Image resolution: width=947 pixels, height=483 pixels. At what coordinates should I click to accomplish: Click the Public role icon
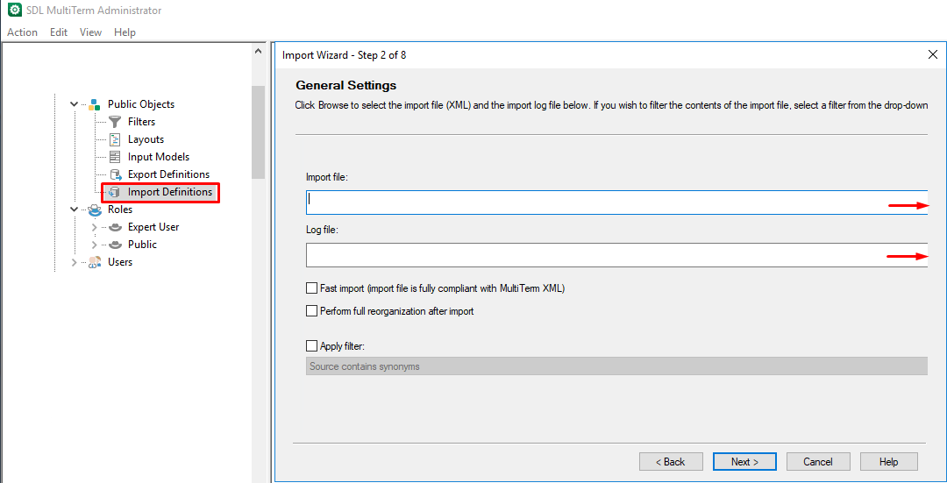coord(115,245)
